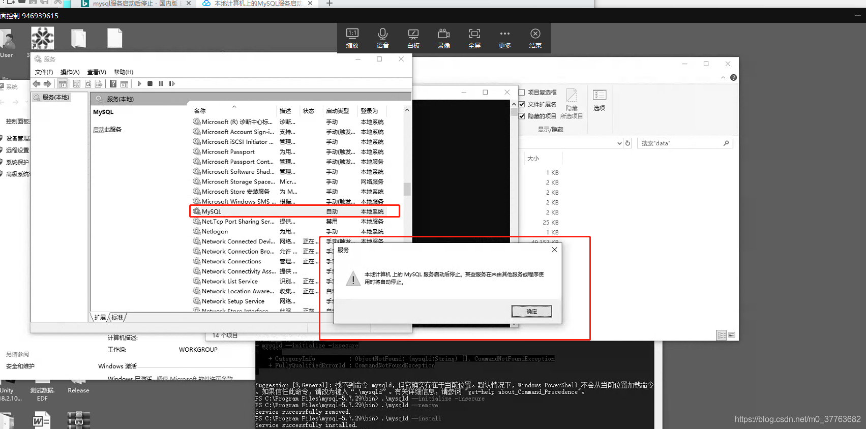The width and height of the screenshot is (866, 429).
Task: Open the 查看(V) menu
Action: [97, 72]
